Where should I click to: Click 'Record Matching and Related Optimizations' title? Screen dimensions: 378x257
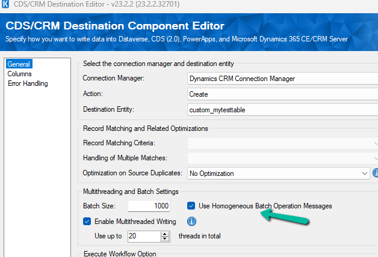(x=146, y=128)
